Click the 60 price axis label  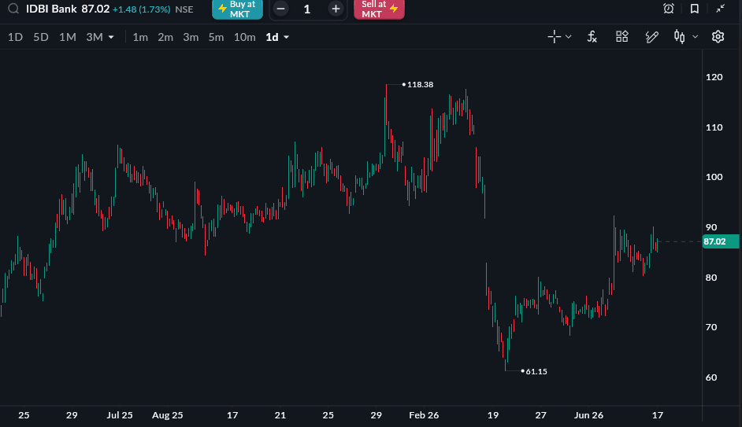(x=711, y=377)
